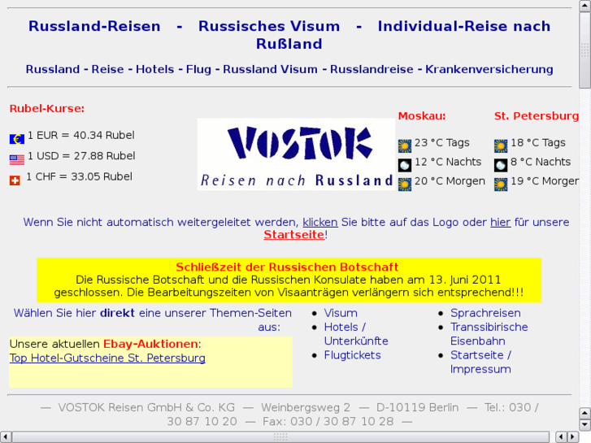The height and width of the screenshot is (443, 591).
Task: Click Moscow sun icon for 20 °C Morgen
Action: (405, 185)
